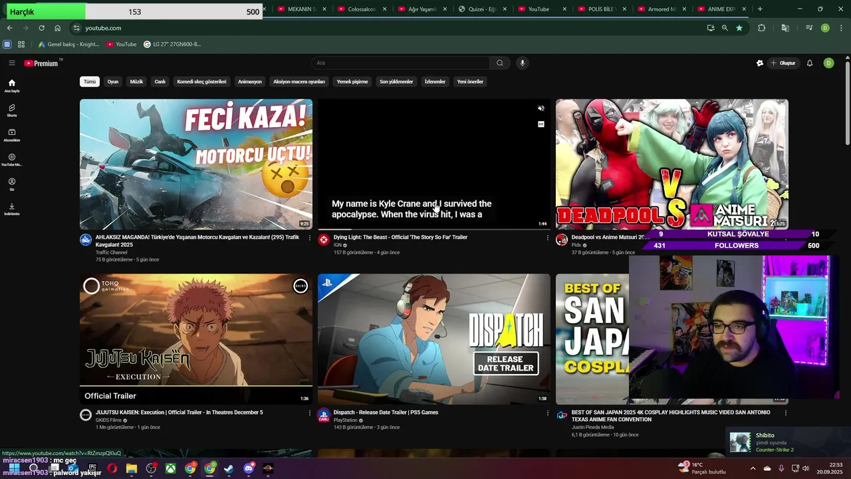851x479 pixels.
Task: Open GKIDS Films channel link
Action: point(108,420)
